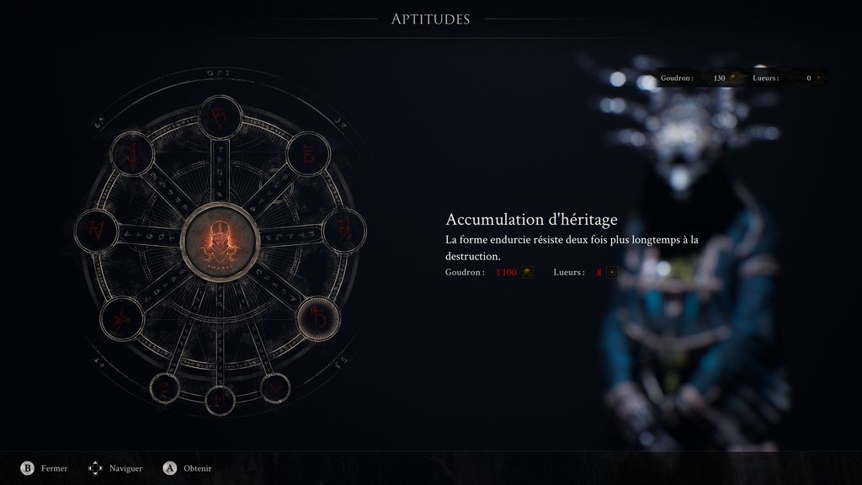Click the Fermer label to close menu
This screenshot has width=862, height=485.
(55, 468)
